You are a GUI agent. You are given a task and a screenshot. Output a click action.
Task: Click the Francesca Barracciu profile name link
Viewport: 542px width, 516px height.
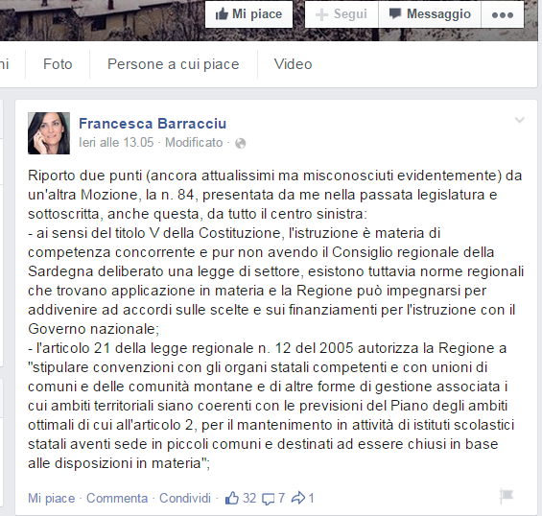153,124
